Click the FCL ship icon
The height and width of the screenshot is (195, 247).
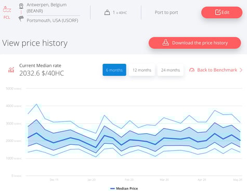(7, 9)
